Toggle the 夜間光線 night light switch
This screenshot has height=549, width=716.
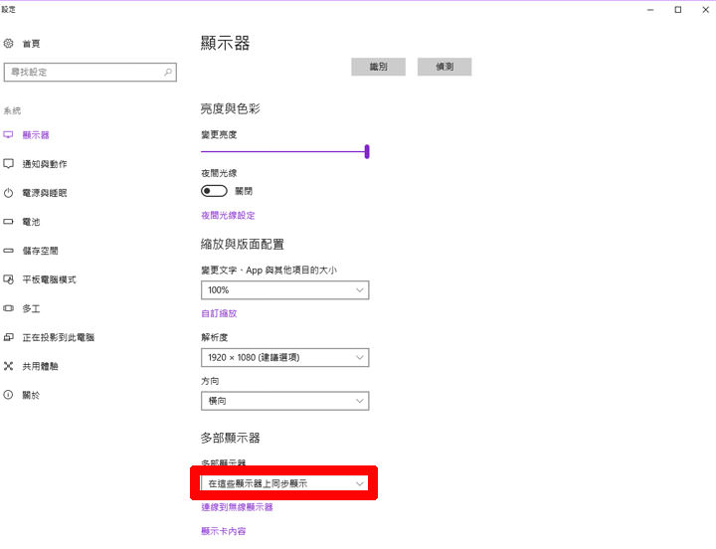214,191
